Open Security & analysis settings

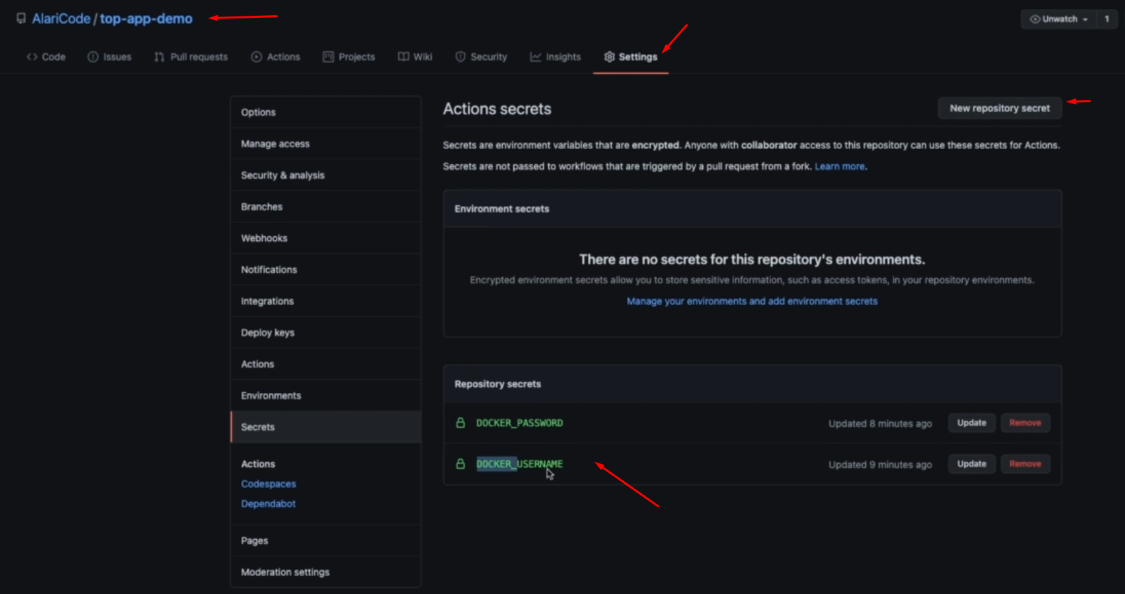click(326, 175)
